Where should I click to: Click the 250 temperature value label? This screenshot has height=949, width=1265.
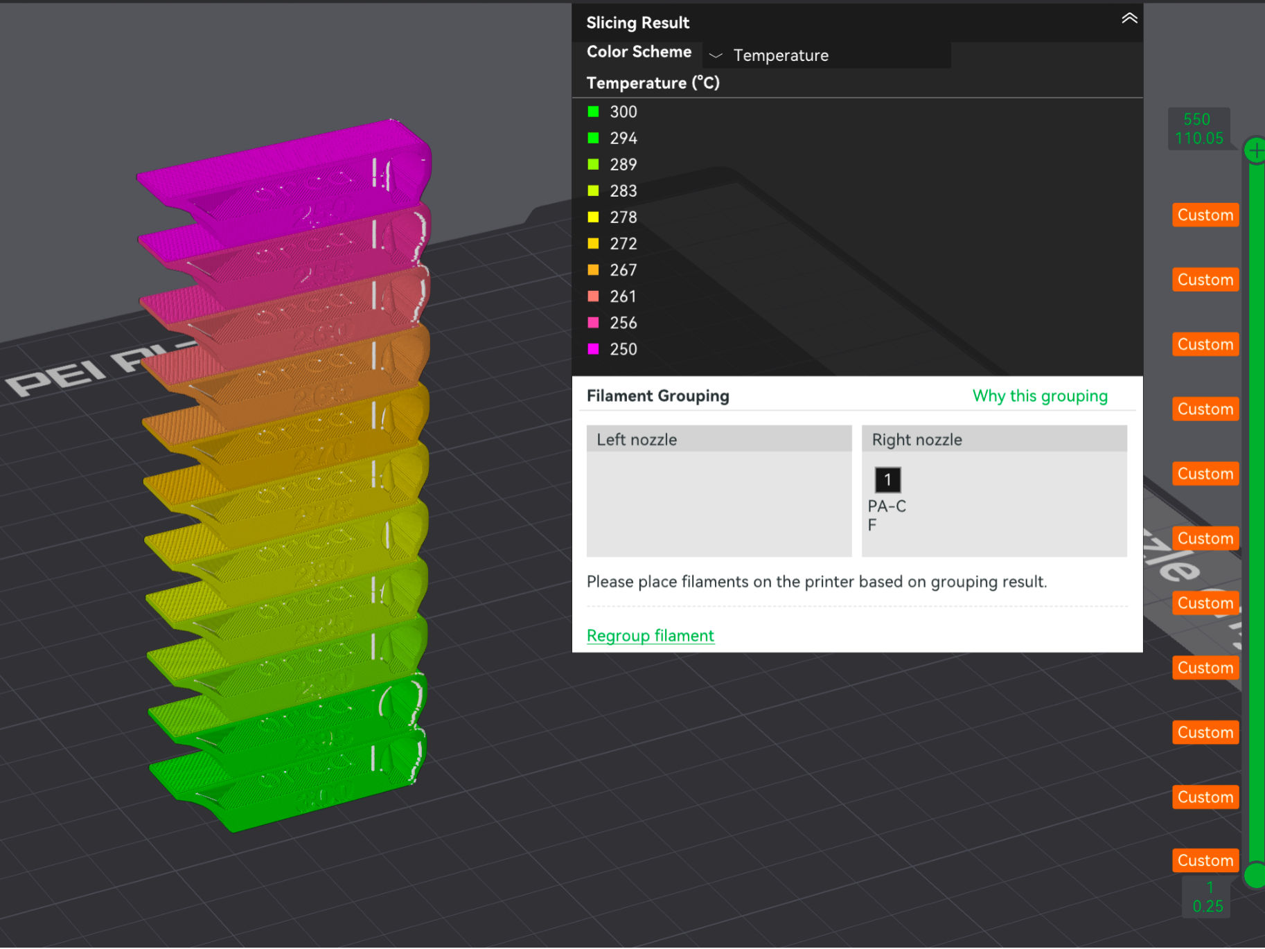[623, 348]
